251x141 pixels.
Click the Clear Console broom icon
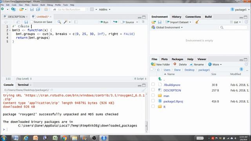click(144, 90)
